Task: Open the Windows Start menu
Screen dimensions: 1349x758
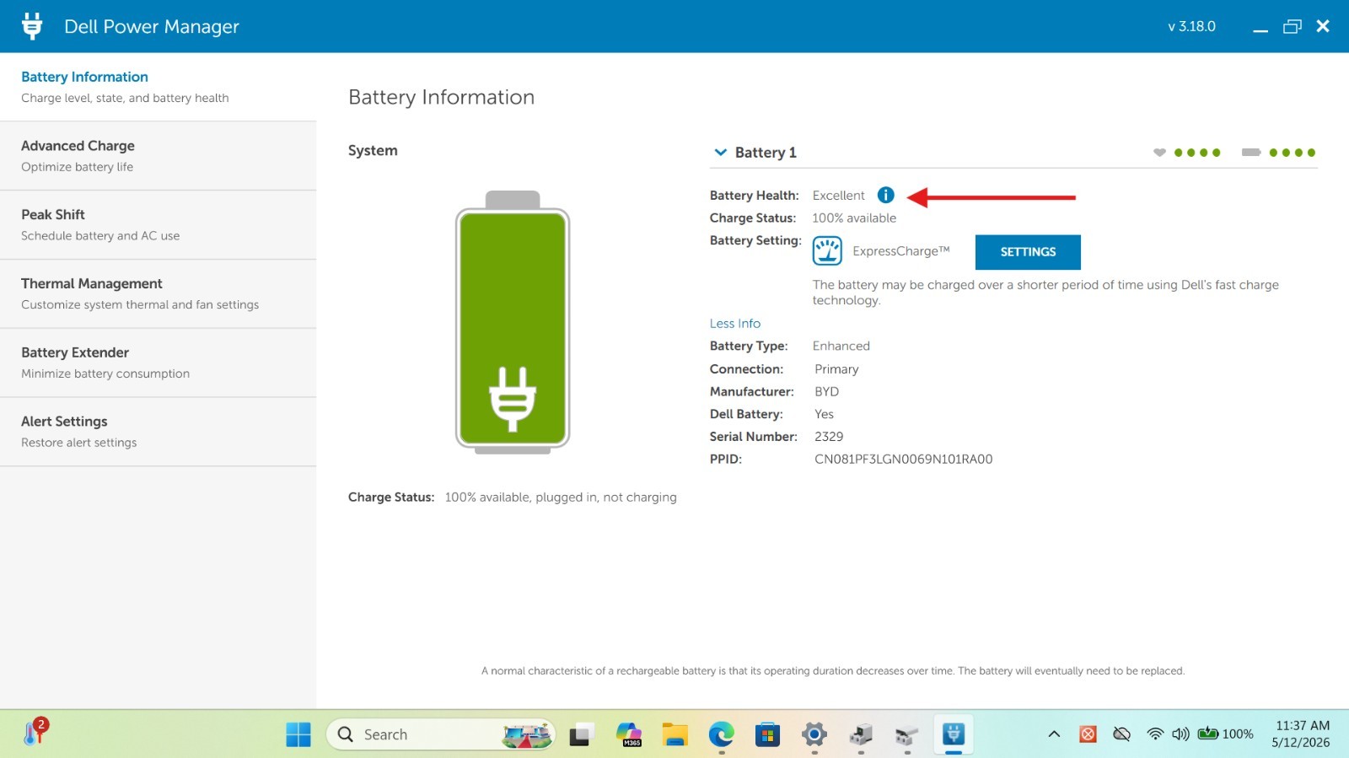Action: (x=298, y=734)
